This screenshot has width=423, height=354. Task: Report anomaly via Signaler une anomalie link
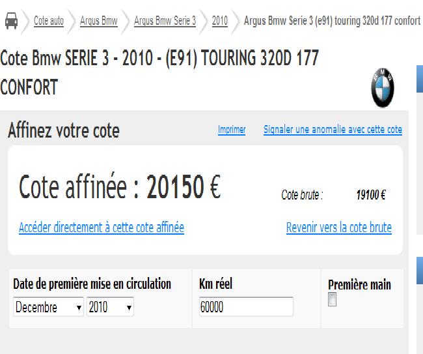click(x=333, y=130)
